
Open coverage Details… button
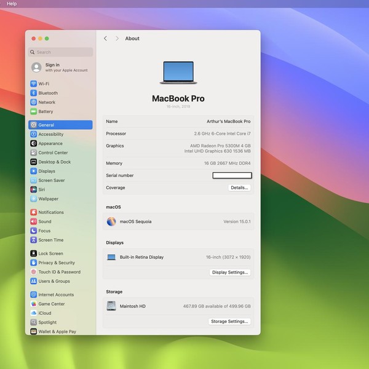coord(239,188)
